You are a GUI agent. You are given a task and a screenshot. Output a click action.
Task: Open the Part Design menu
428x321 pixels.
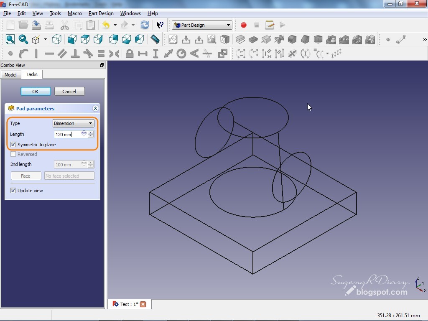101,13
